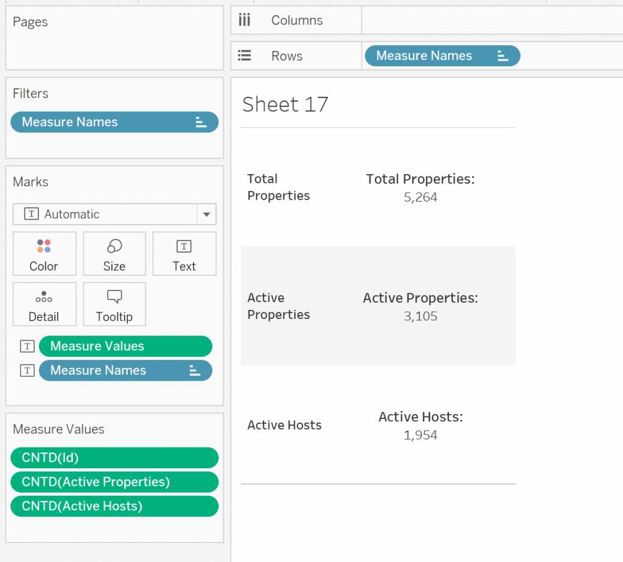Image resolution: width=623 pixels, height=562 pixels.
Task: Click sort icon on Filters Measure Names pill
Action: tap(201, 122)
